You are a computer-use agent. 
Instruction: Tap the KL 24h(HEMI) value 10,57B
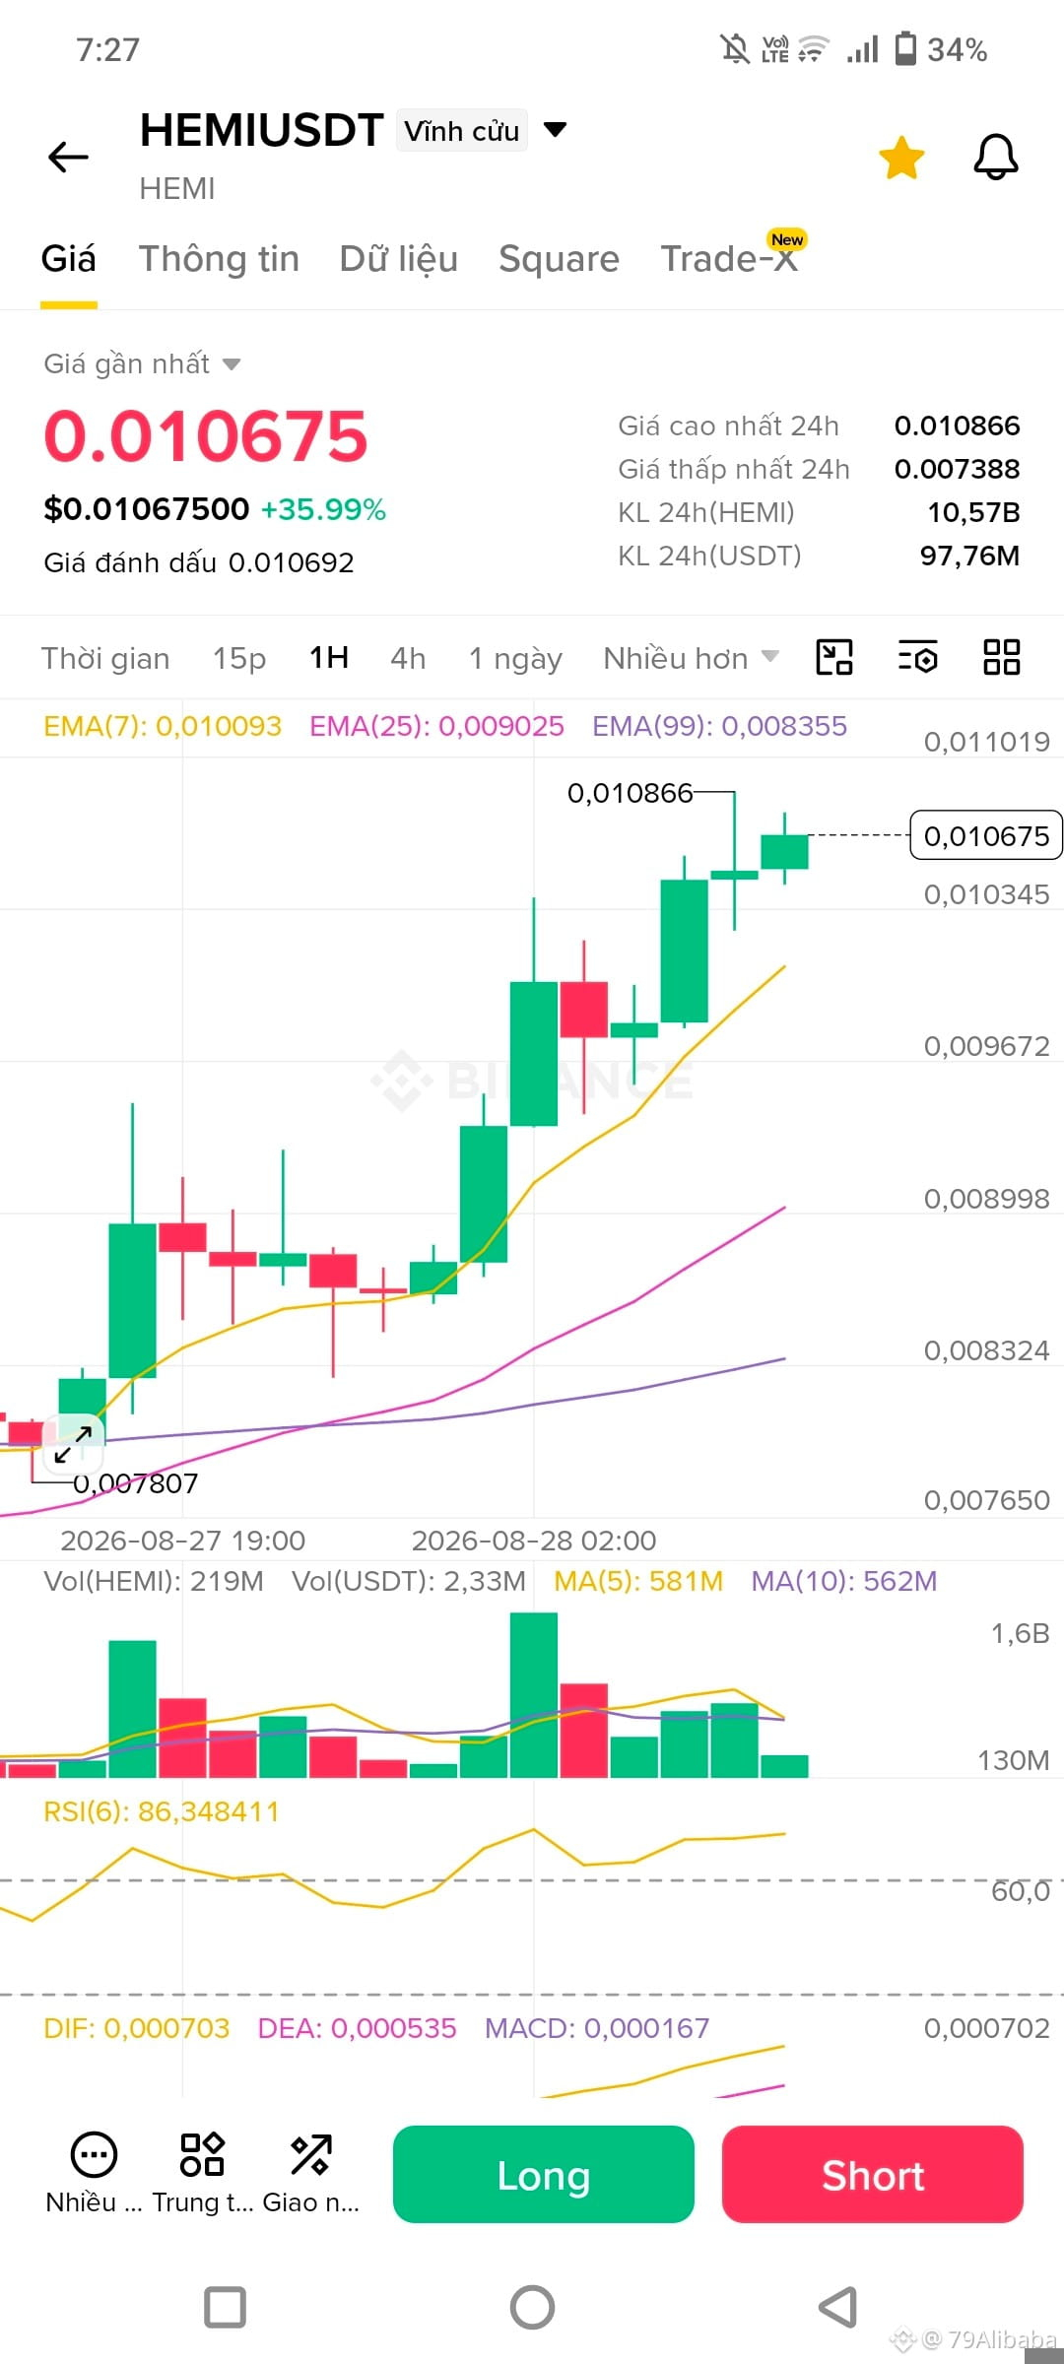[x=973, y=512]
